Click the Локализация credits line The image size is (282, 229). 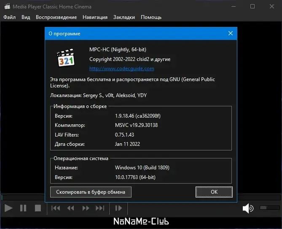pos(98,95)
